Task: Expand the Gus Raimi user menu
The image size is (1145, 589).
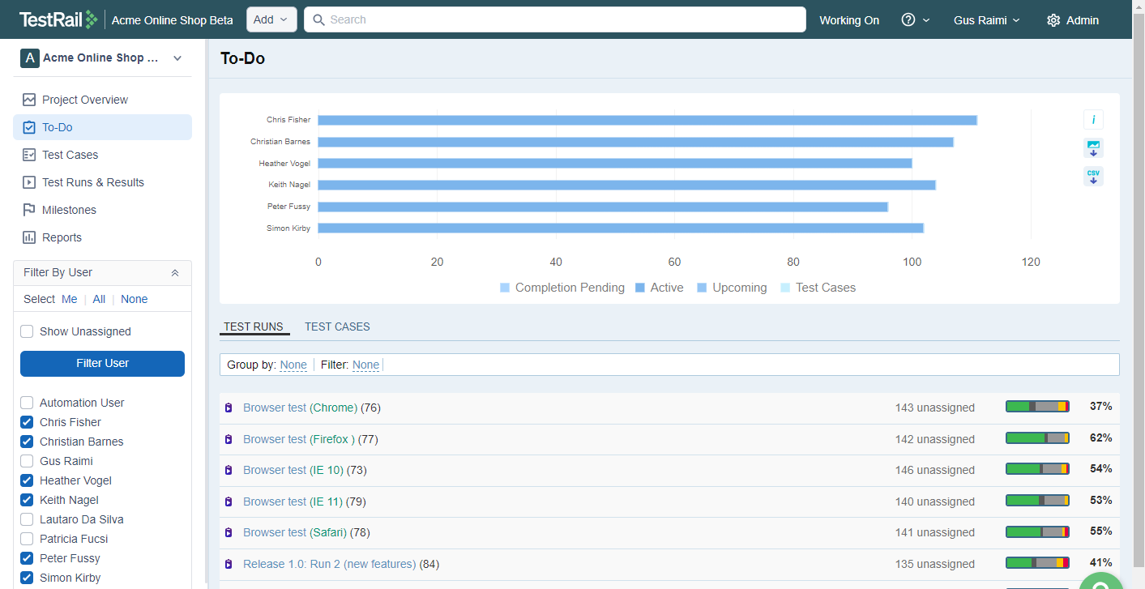Action: [x=986, y=20]
